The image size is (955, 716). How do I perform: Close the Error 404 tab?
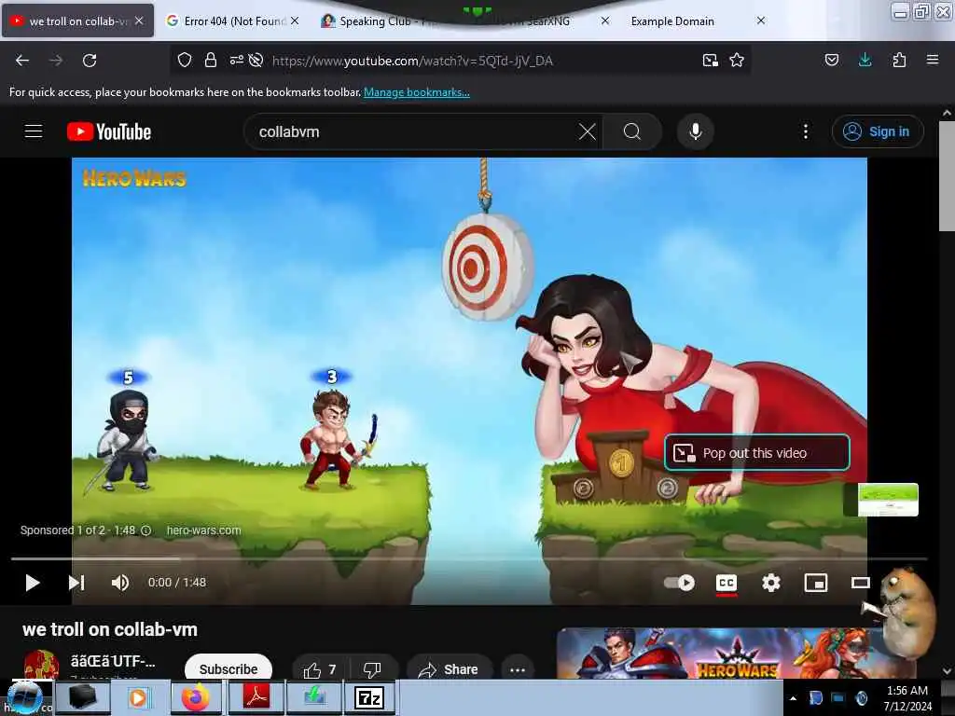(295, 21)
